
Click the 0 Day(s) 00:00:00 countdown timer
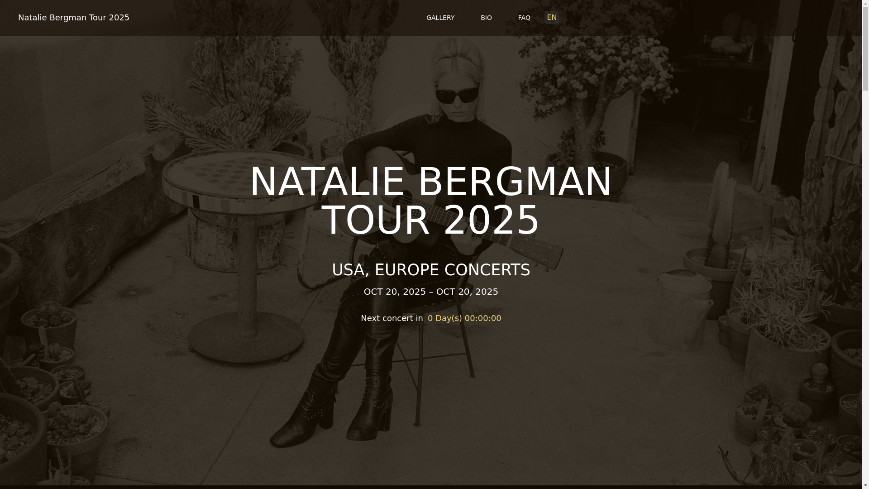coord(464,318)
